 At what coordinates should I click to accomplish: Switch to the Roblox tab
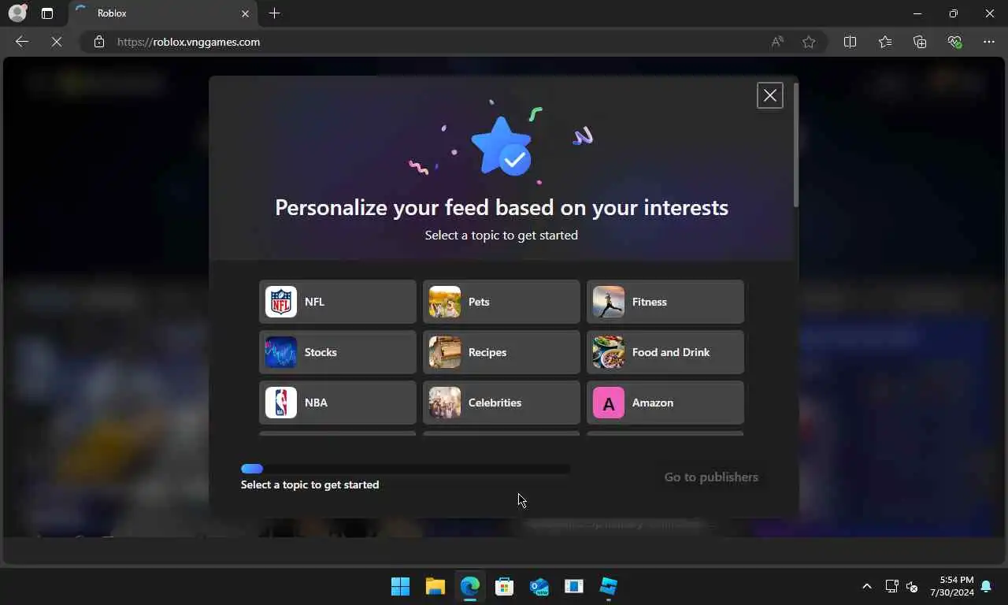[x=161, y=13]
